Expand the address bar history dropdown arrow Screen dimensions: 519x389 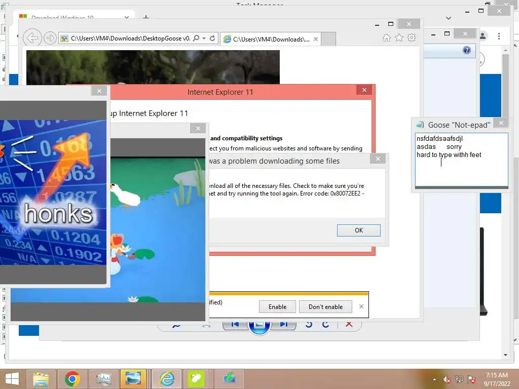(x=204, y=38)
